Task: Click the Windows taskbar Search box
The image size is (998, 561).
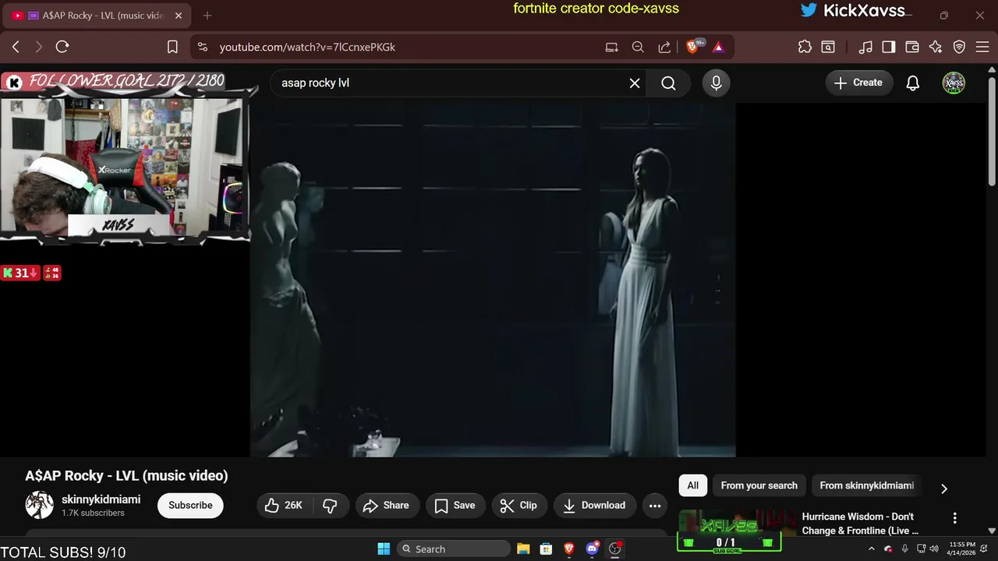Action: tap(452, 549)
